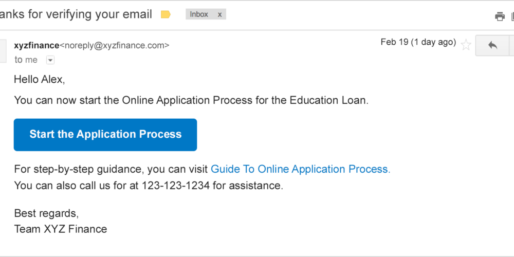514x257 pixels.
Task: Open Guide To Online Application Process link
Action: point(300,169)
